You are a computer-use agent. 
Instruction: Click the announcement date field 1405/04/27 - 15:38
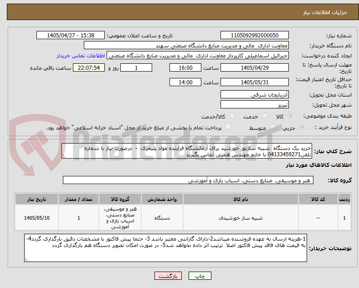(71, 36)
